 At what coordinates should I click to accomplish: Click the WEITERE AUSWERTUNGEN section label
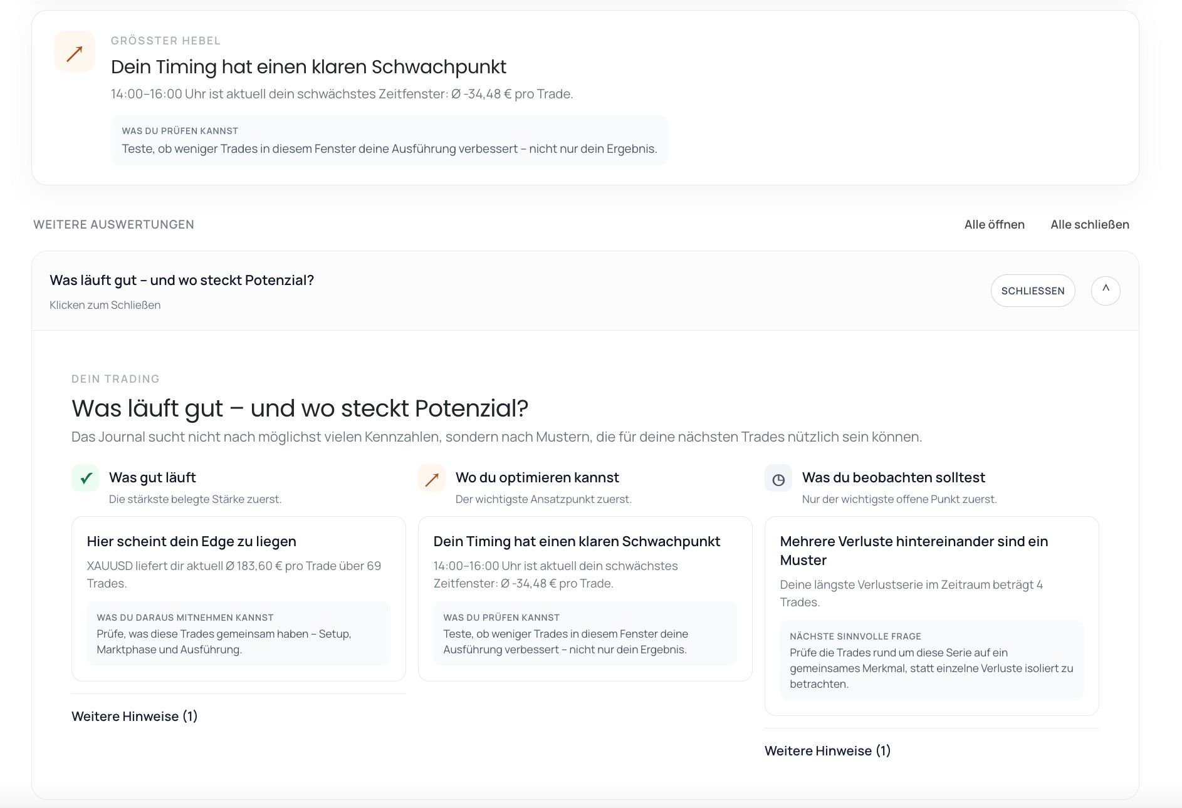pos(113,224)
